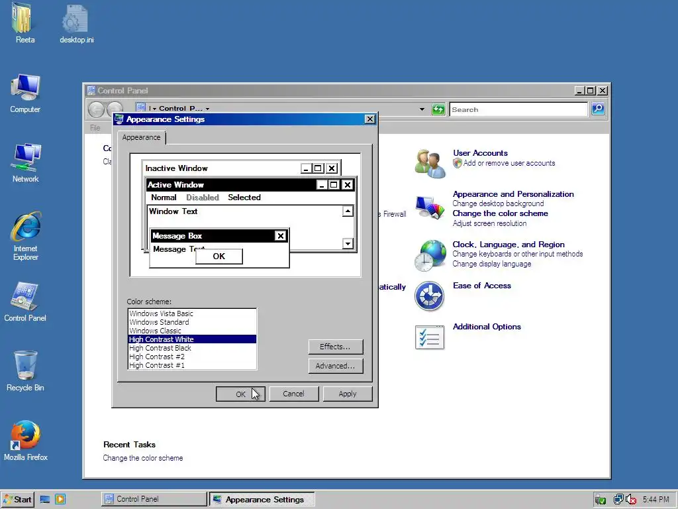The width and height of the screenshot is (678, 509).
Task: Click preview scrollbar down arrow
Action: pyautogui.click(x=348, y=243)
